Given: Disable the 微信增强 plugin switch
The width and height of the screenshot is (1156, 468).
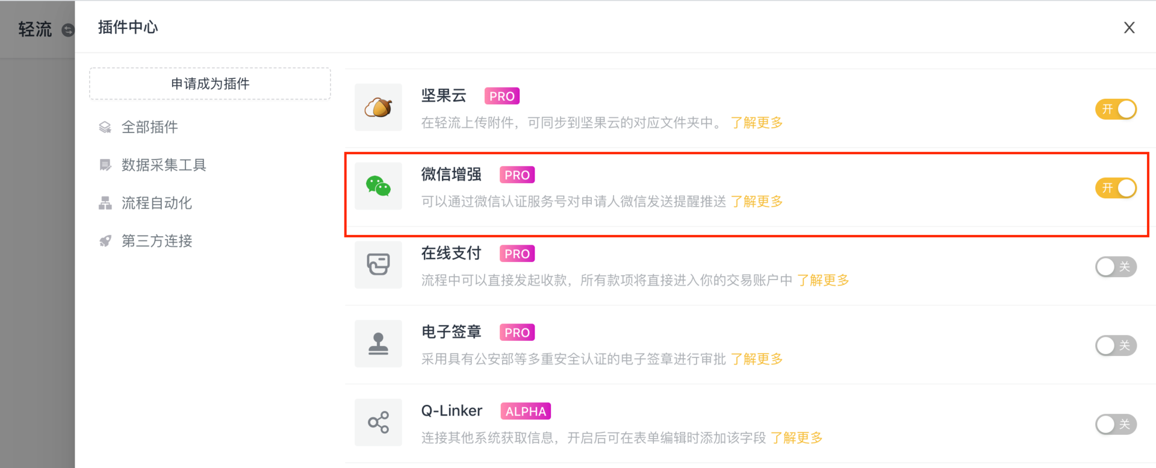Looking at the screenshot, I should point(1116,188).
